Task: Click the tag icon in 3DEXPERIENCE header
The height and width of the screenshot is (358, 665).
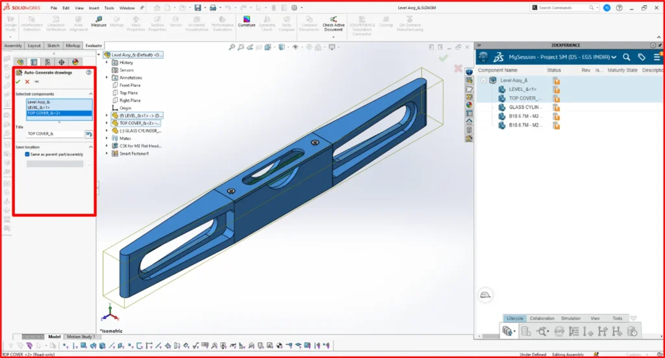Action: (642, 57)
